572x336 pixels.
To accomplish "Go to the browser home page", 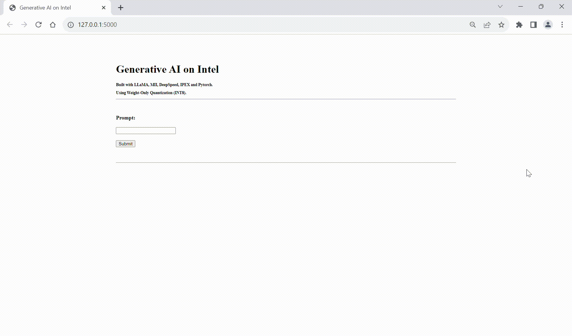I will click(x=53, y=25).
